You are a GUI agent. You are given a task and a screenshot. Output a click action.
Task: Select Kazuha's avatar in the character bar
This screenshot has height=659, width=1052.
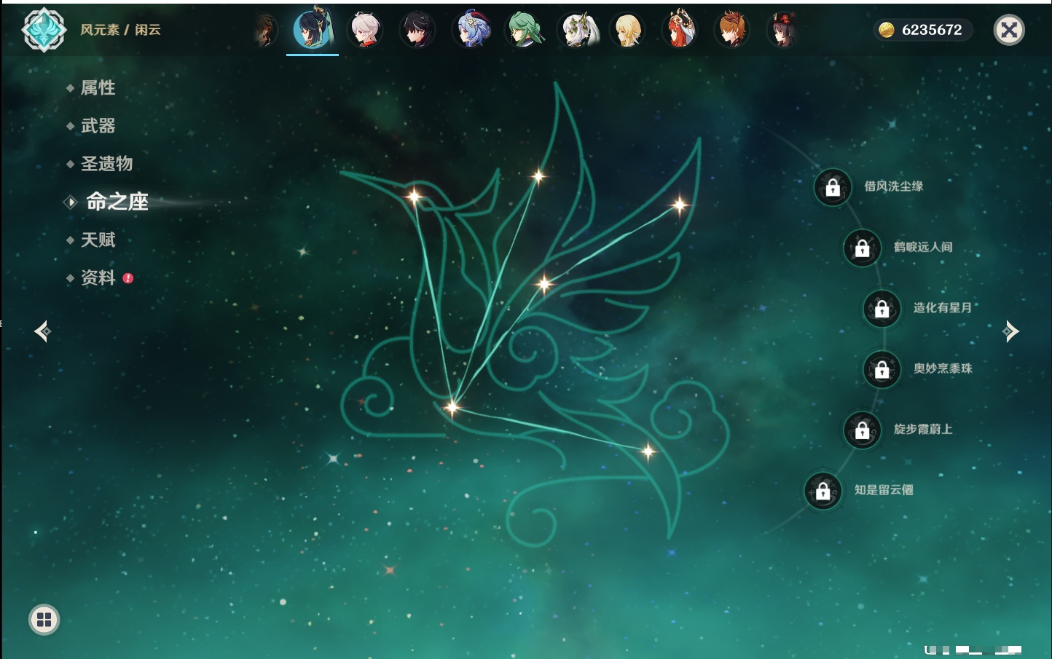pyautogui.click(x=365, y=30)
